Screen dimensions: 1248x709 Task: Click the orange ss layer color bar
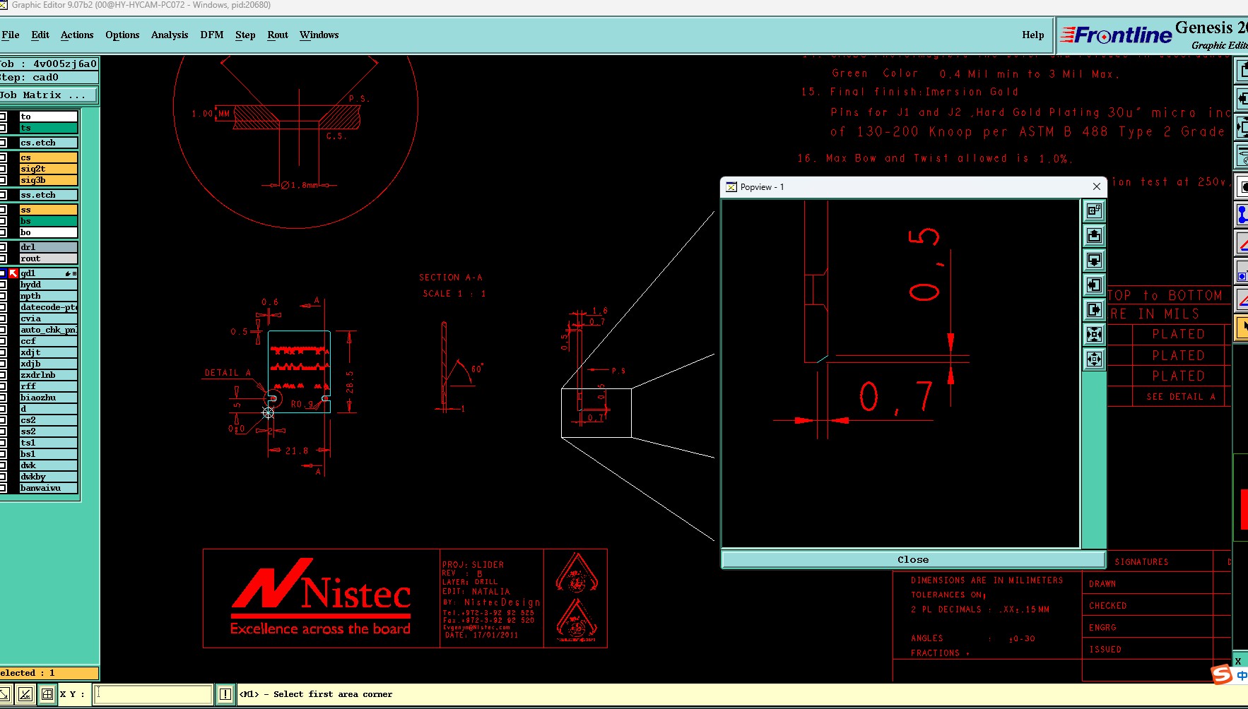pyautogui.click(x=48, y=210)
